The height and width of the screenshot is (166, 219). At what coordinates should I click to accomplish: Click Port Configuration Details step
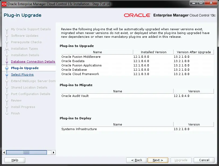click(x=31, y=94)
